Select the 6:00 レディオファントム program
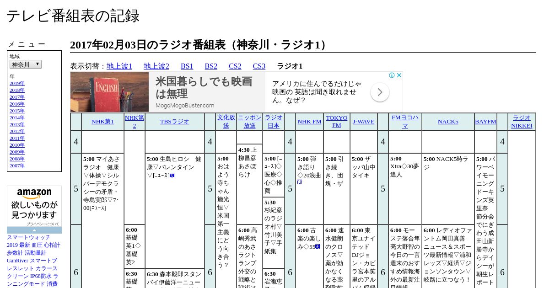The width and height of the screenshot is (549, 288). (x=448, y=255)
